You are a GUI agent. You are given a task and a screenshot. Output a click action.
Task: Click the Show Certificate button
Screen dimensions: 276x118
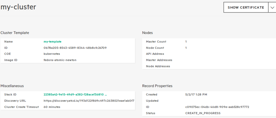(246, 7)
